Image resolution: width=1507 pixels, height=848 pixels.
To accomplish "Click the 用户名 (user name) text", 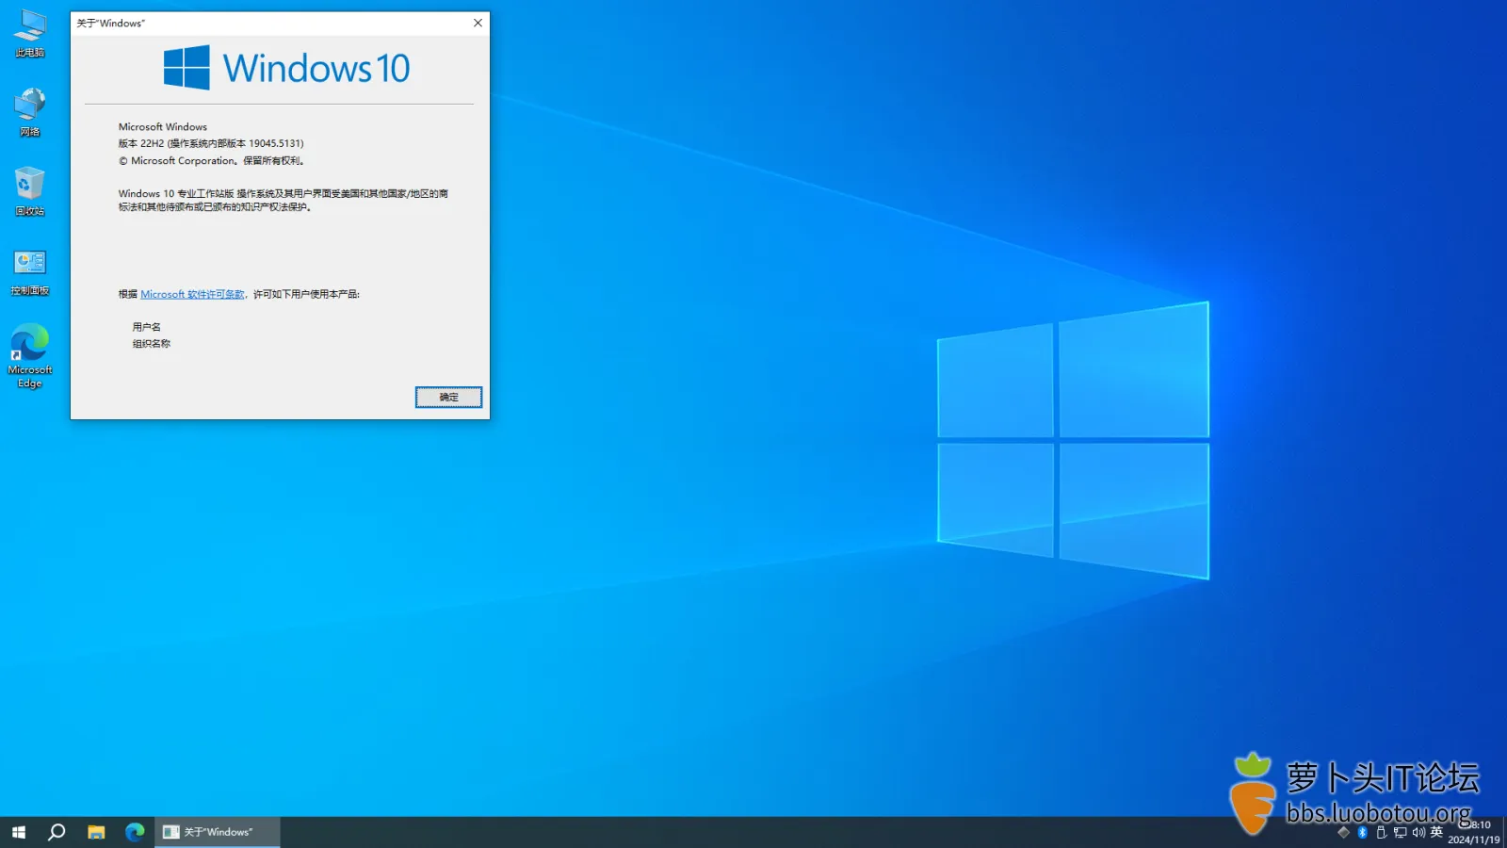I will click(x=146, y=327).
